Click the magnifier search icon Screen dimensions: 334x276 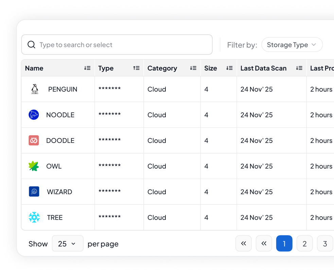(31, 45)
